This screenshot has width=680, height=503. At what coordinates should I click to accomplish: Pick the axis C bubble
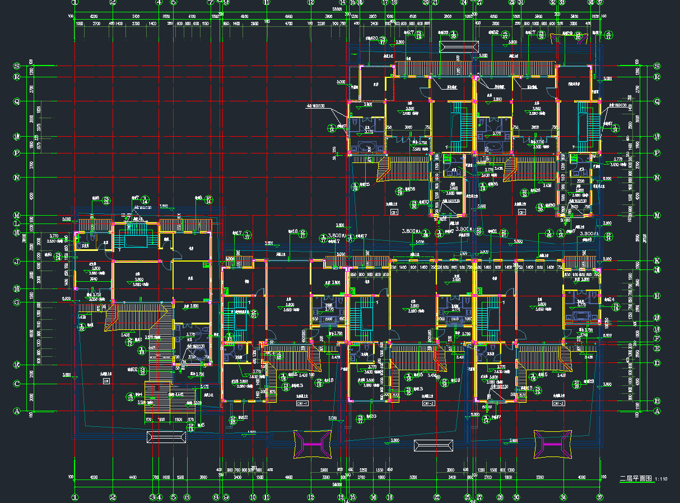pyautogui.click(x=16, y=384)
